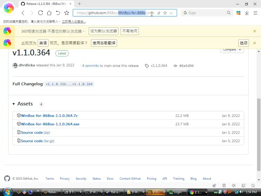Download WinBox-for-86Box-1.1.0.364.exe

pos(50,124)
